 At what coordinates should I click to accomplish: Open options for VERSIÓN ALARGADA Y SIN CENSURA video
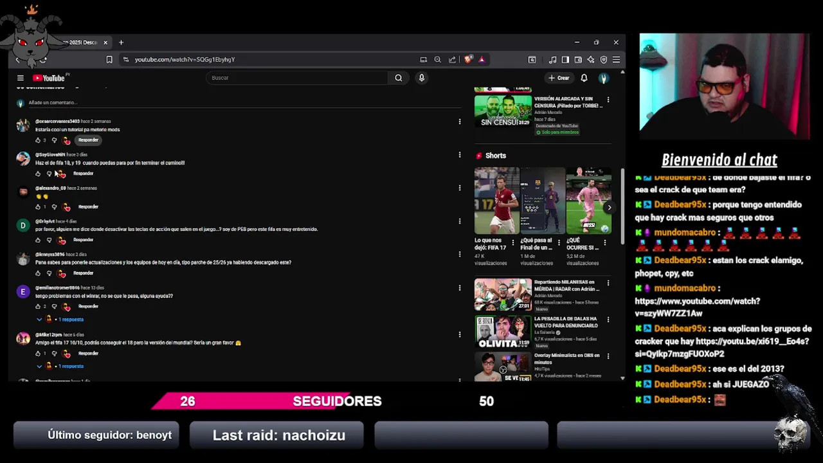(x=608, y=100)
